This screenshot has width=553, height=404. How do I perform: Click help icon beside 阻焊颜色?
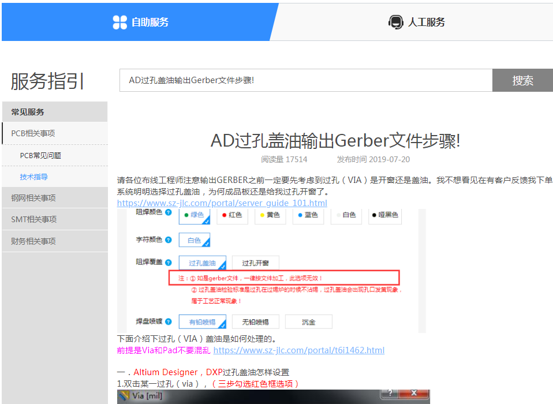[x=169, y=214]
